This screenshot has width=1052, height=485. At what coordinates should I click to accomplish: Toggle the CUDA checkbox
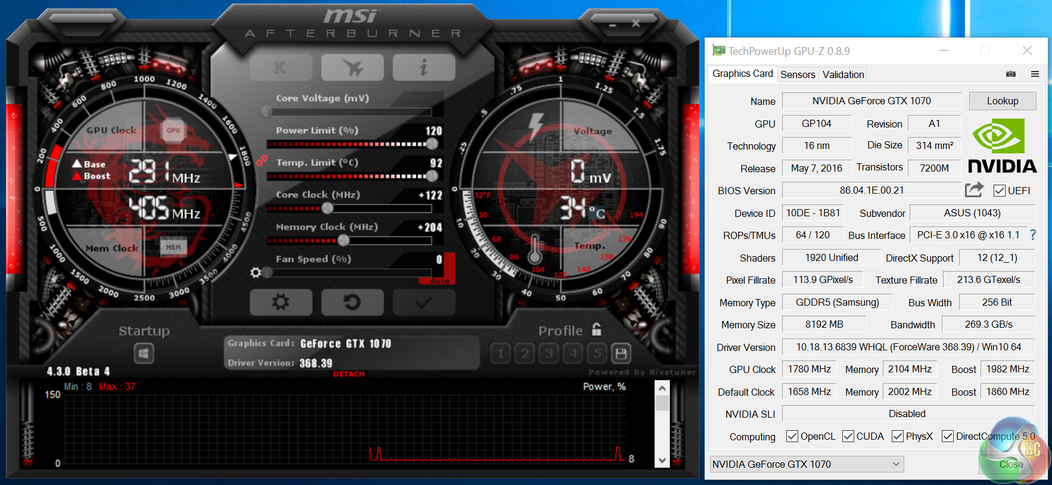click(x=848, y=436)
